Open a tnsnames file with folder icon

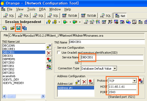tap(12, 28)
